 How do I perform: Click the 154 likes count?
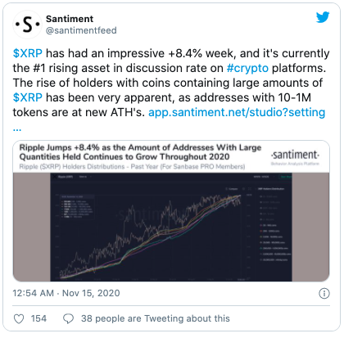38,318
